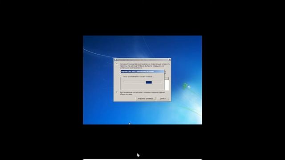
Task: Click the 'Поиск установленных систем Windows...' status text
Action: click(138, 76)
